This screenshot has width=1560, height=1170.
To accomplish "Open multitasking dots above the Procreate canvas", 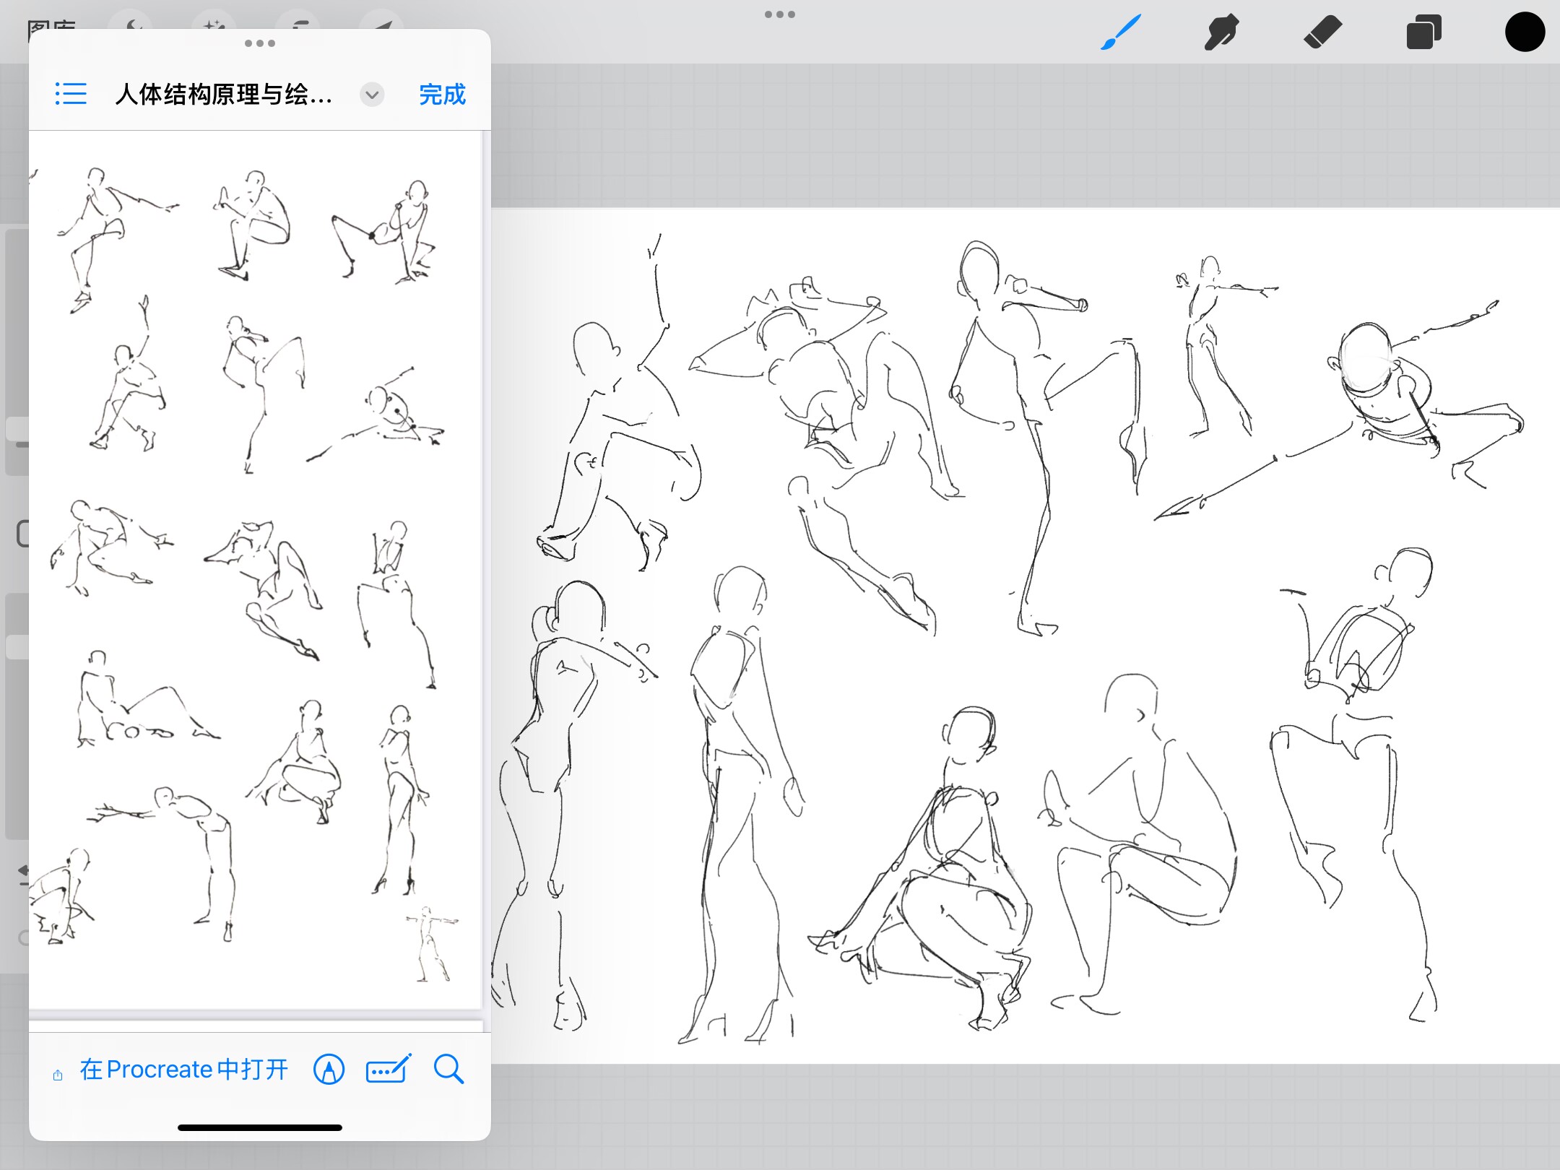I will click(x=779, y=14).
